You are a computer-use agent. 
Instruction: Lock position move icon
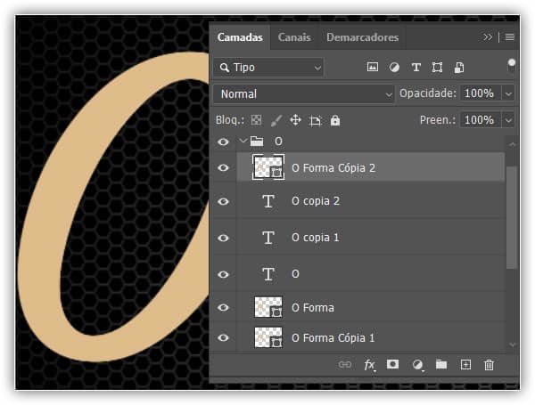[295, 120]
